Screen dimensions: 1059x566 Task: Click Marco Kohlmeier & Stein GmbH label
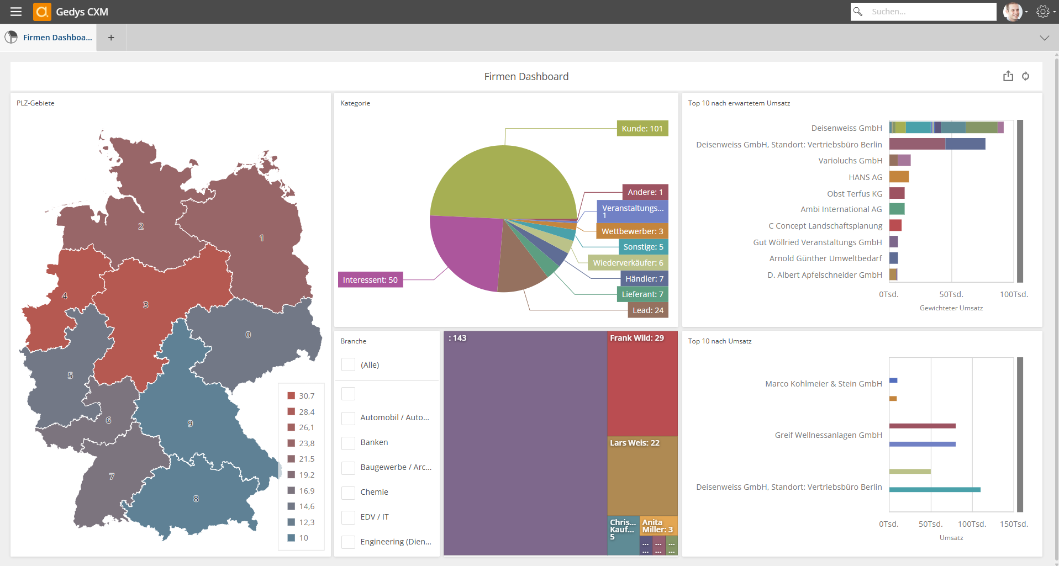(823, 383)
